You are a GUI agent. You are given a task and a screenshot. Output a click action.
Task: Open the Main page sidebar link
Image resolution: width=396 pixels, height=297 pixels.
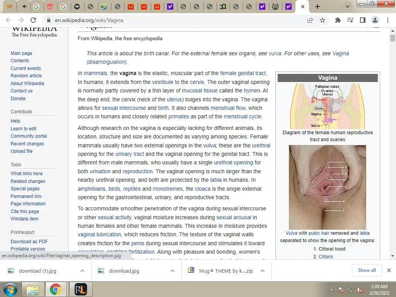tap(21, 53)
